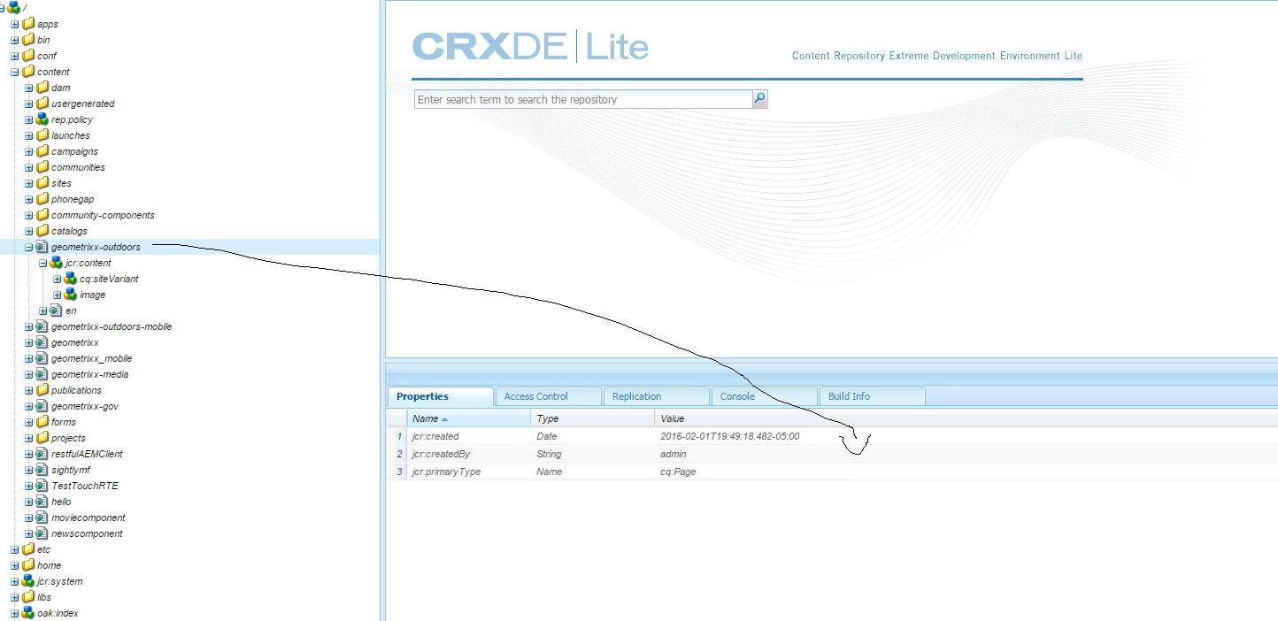Select the geometrixx_mobile tree label
The height and width of the screenshot is (621, 1278).
coord(91,358)
